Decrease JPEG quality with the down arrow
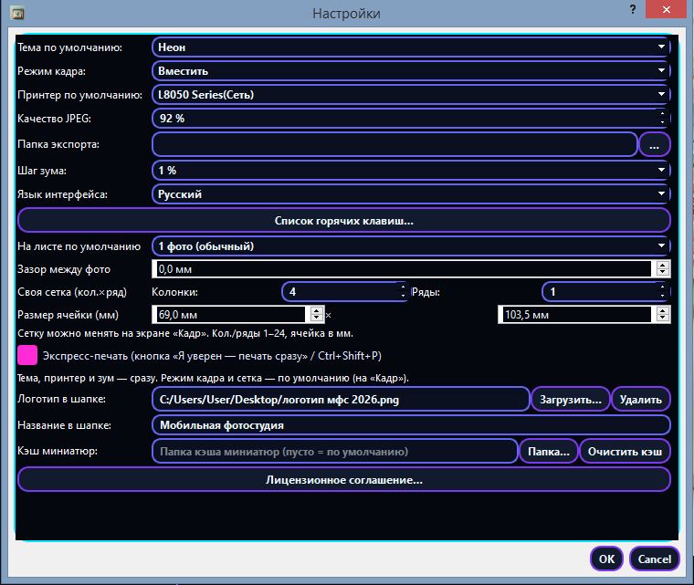The width and height of the screenshot is (694, 585). tap(662, 122)
